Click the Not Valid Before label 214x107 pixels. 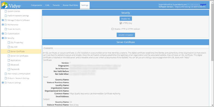tap(61, 71)
